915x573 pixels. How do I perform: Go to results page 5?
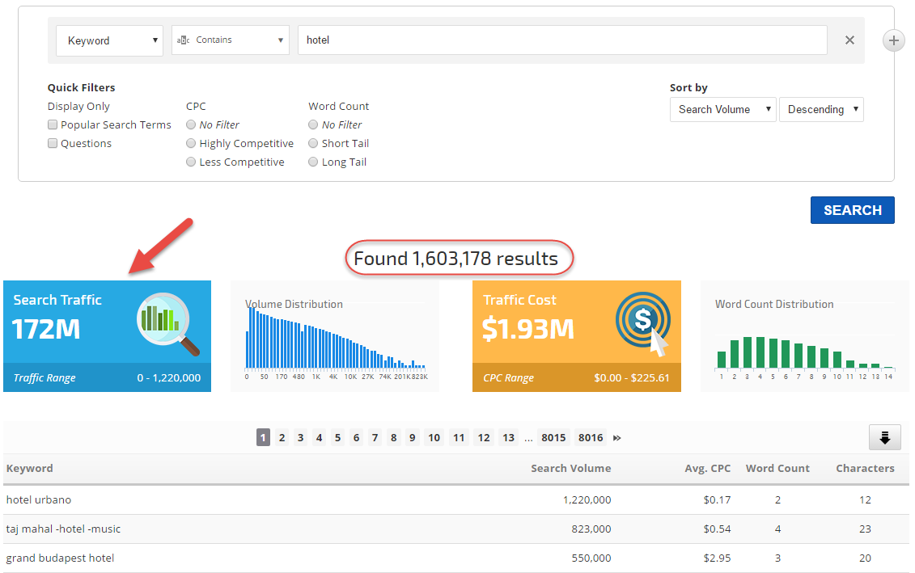337,438
